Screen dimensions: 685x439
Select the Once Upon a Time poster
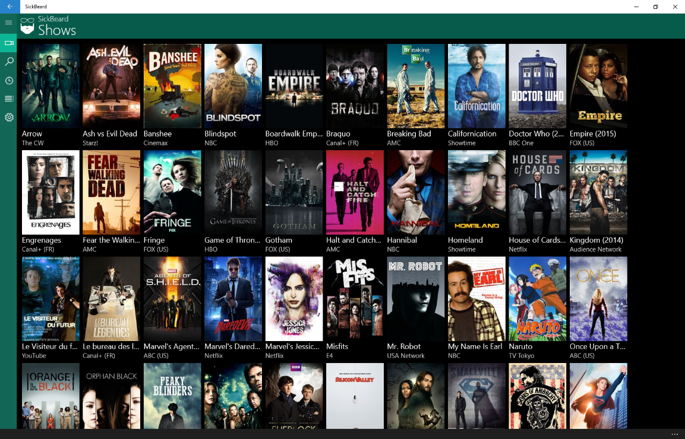[598, 299]
